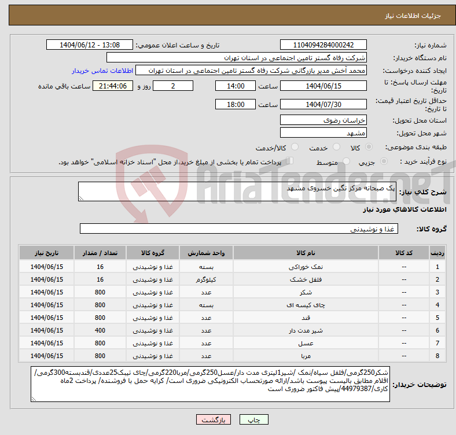Click the کیلوگرم unit cell in row 2
The width and height of the screenshot is (456, 435).
[x=206, y=280]
